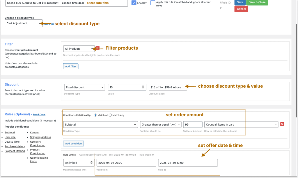Image resolution: width=298 pixels, height=178 pixels.
Task: Click the Rule Used: 0 text
Action: pos(147,155)
